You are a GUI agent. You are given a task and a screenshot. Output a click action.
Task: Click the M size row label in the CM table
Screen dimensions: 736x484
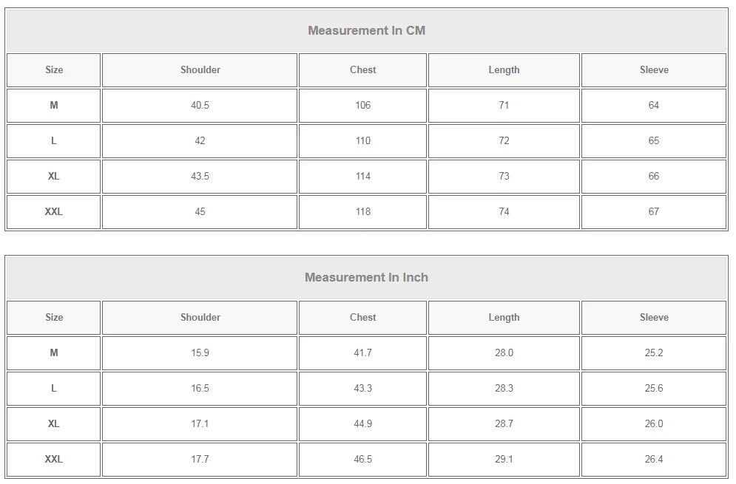54,105
